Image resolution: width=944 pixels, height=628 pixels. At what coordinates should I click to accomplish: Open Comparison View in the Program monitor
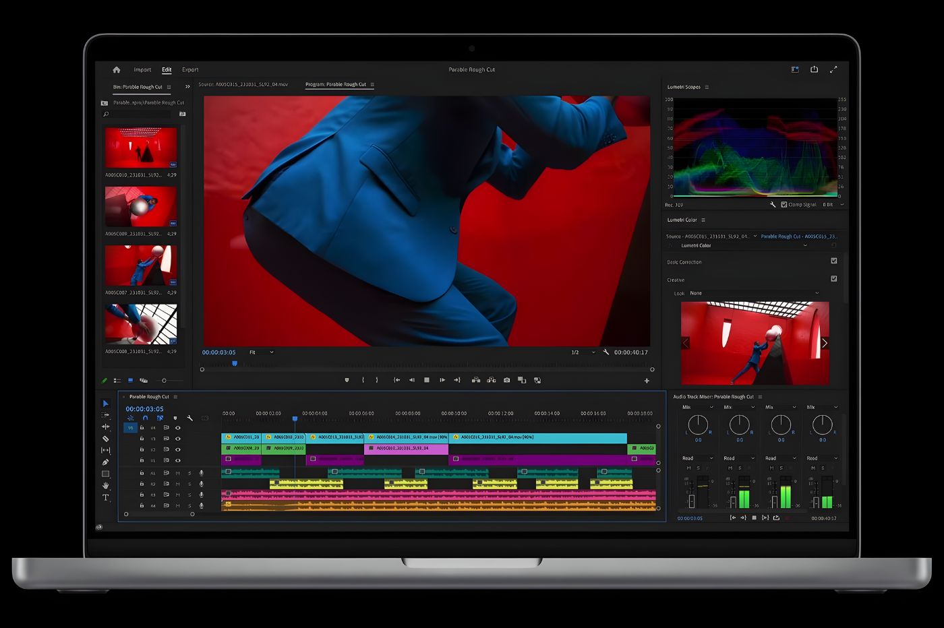[522, 380]
